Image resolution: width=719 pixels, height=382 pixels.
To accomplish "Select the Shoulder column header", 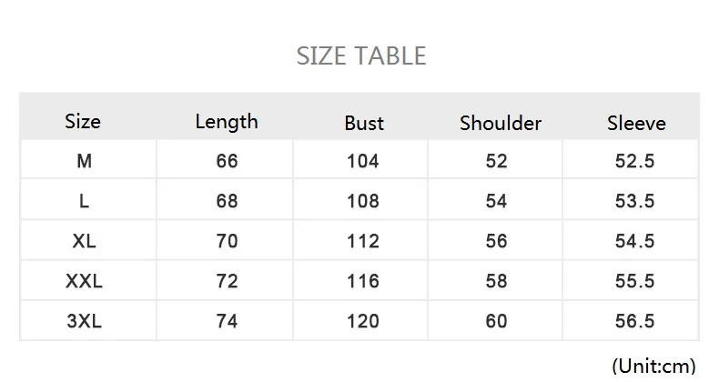I will (x=501, y=123).
